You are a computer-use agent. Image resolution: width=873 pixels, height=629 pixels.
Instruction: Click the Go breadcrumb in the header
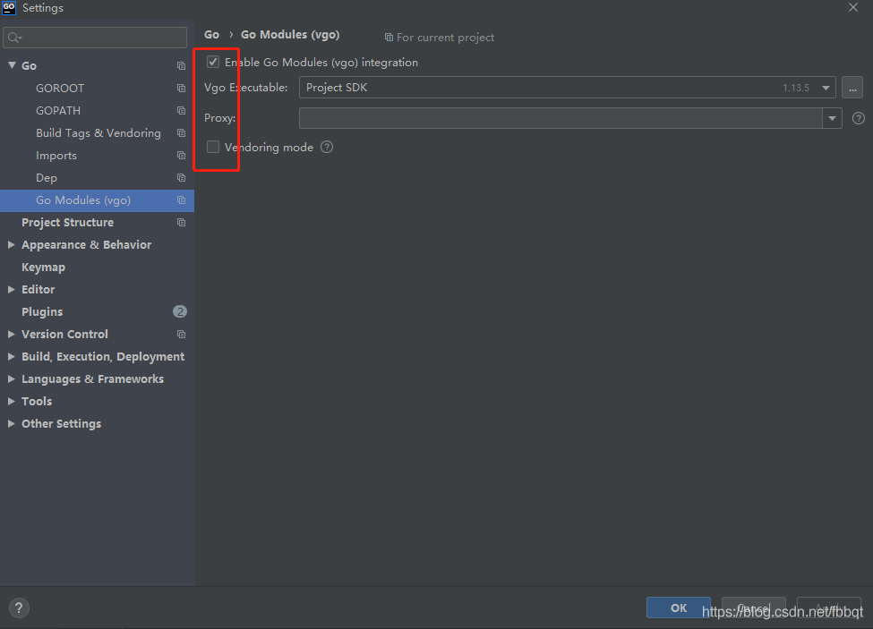point(211,35)
